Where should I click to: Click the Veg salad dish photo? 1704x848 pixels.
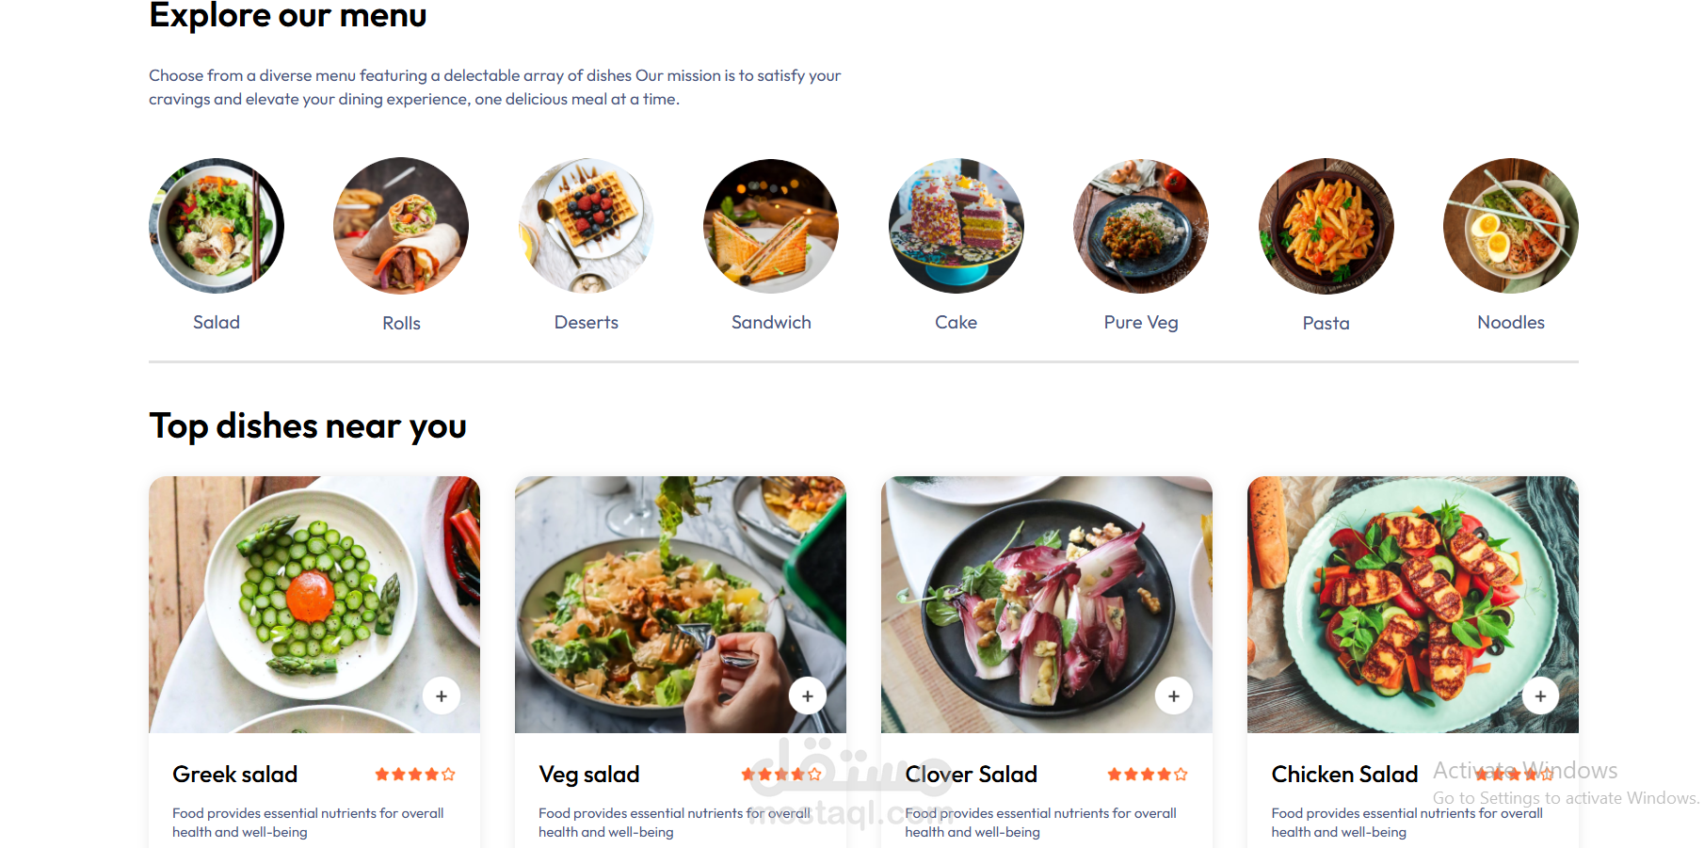(x=680, y=593)
